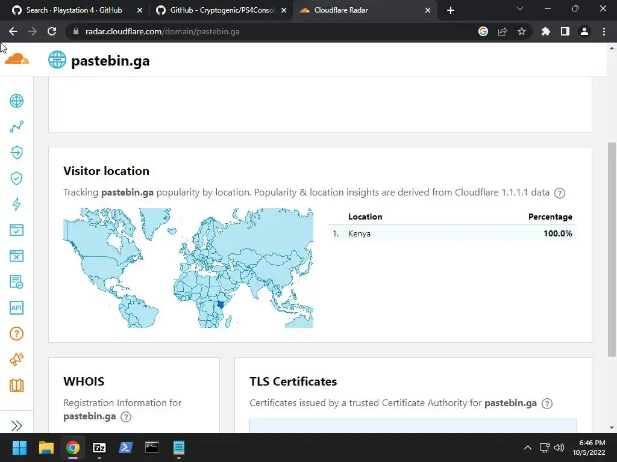The width and height of the screenshot is (617, 462).
Task: Close the Cryptogenic/PS4Console tab
Action: (284, 10)
